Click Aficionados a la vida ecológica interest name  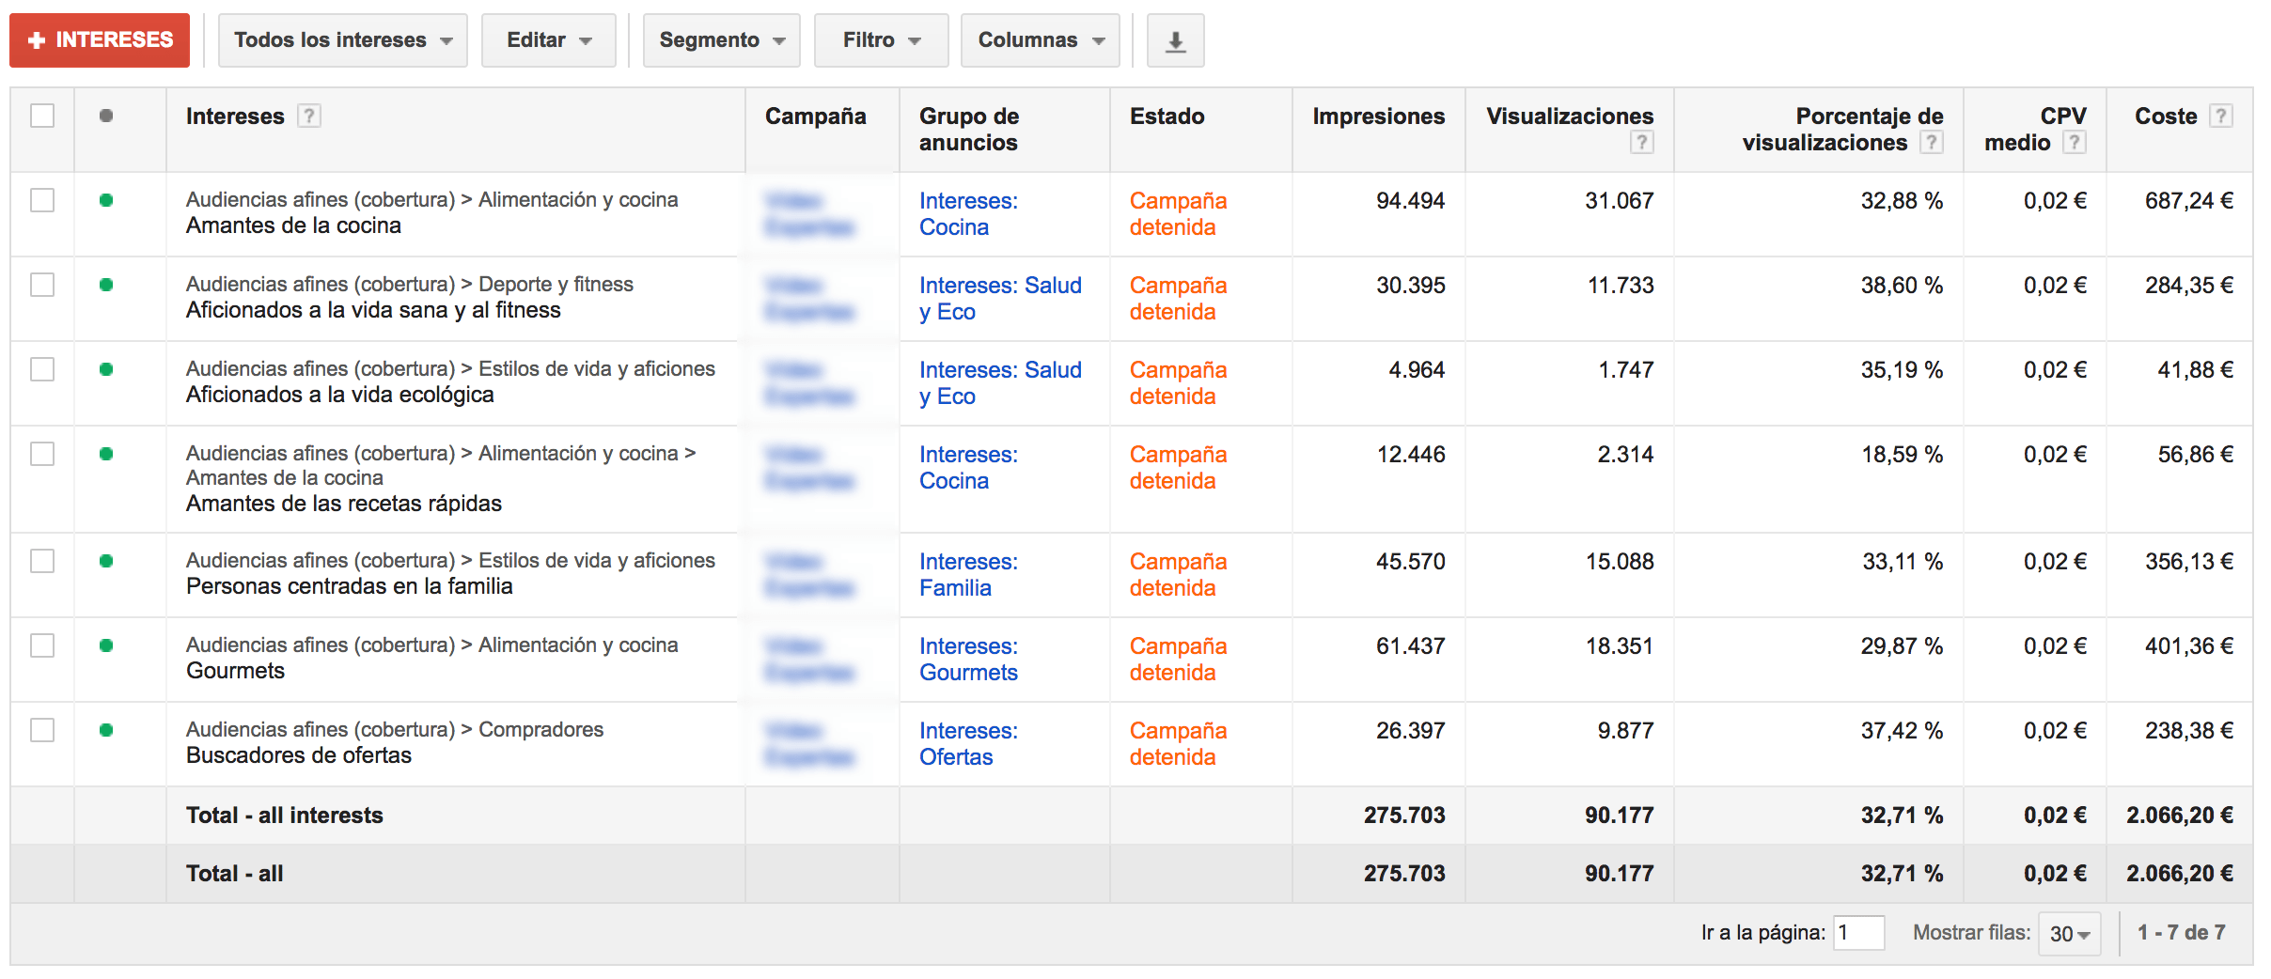tap(339, 395)
